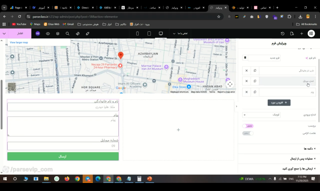Click the Report a map error link
This screenshot has width=320, height=191.
[226, 92]
